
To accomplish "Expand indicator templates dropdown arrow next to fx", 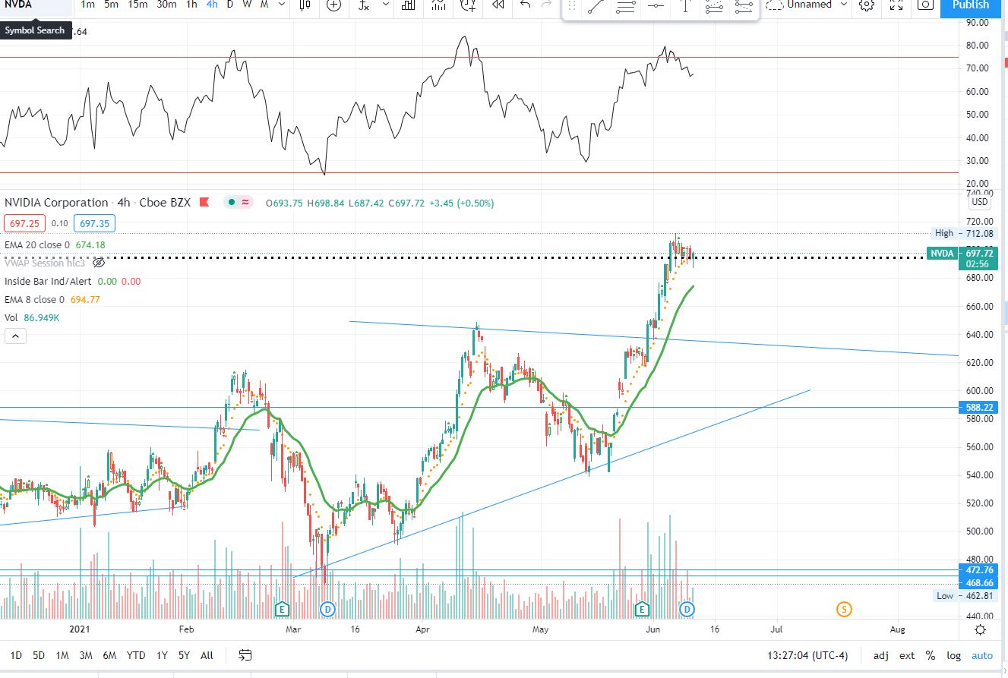I will (x=386, y=5).
